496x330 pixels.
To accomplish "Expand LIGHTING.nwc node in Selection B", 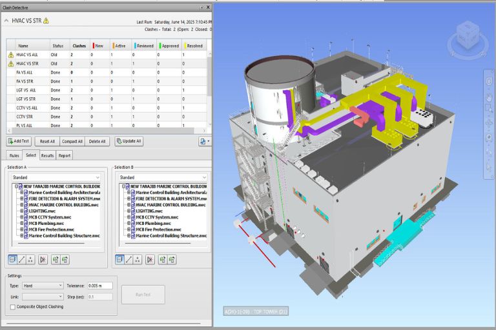I will click(129, 211).
